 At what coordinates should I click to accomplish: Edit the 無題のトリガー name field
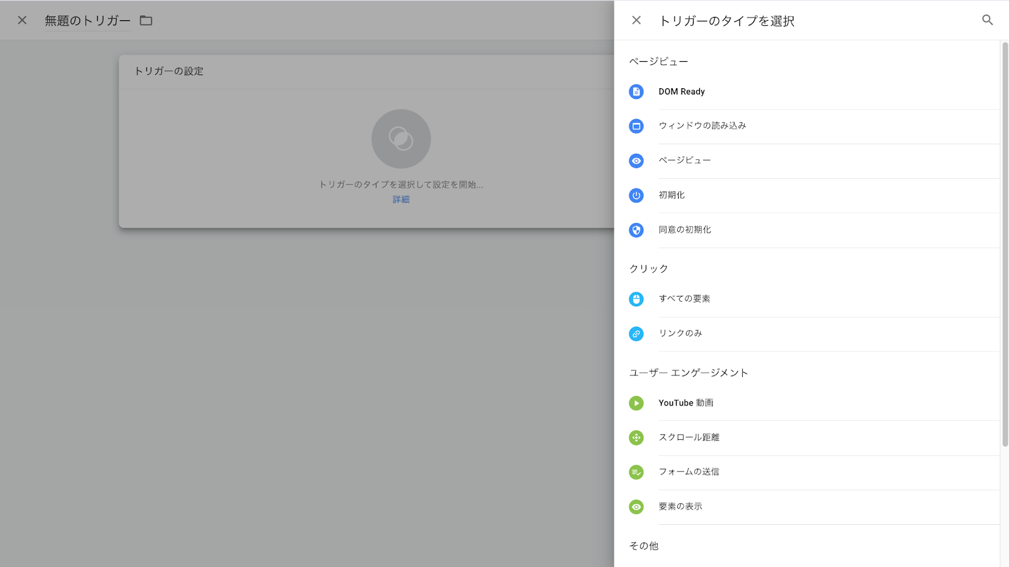pos(88,21)
